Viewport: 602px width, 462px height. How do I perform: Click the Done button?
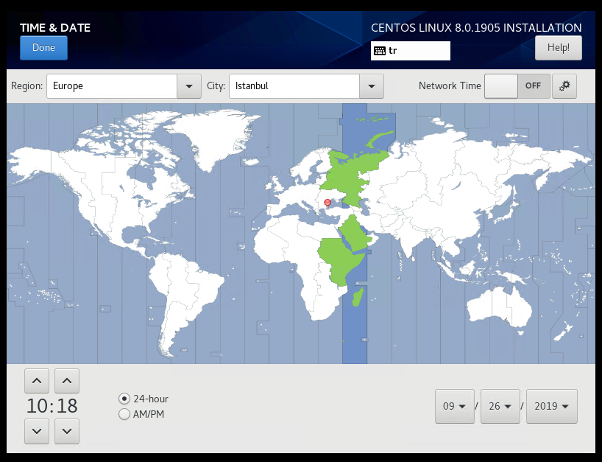43,48
